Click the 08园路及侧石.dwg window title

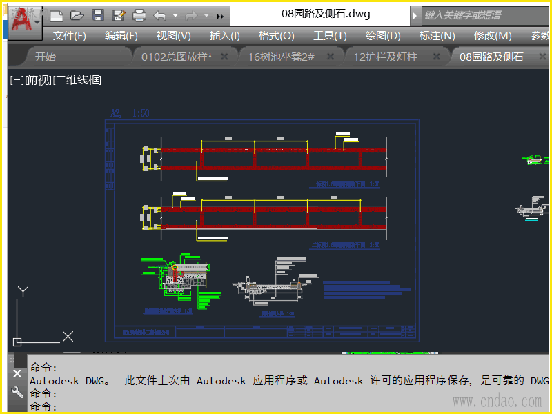click(x=326, y=14)
